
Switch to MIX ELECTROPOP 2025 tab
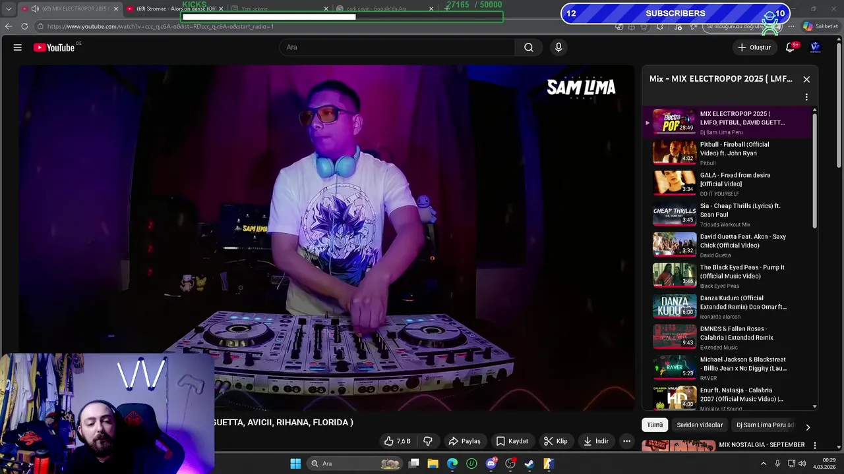point(69,9)
